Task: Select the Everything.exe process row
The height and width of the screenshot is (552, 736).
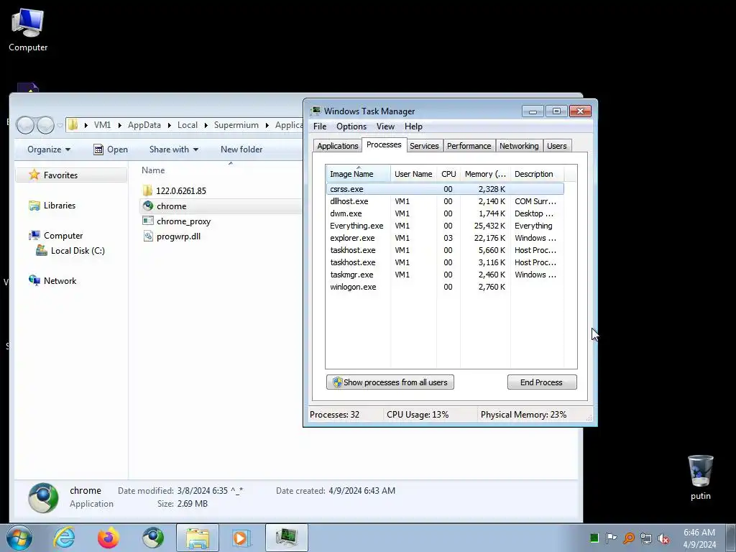Action: click(x=445, y=226)
